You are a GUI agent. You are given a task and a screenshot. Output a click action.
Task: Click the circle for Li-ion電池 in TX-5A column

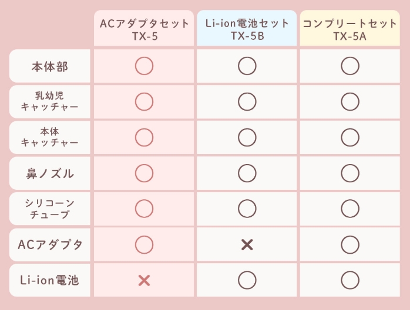click(x=350, y=280)
